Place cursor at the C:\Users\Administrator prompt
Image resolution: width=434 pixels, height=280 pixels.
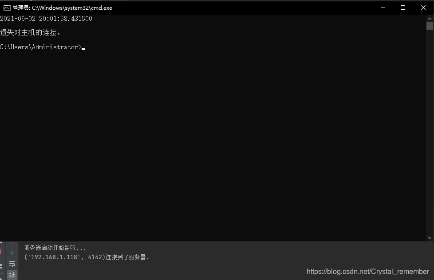coord(42,47)
